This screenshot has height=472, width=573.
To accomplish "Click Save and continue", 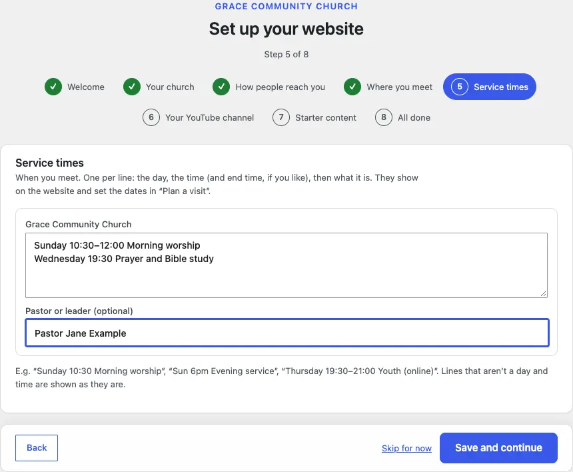I will click(498, 448).
